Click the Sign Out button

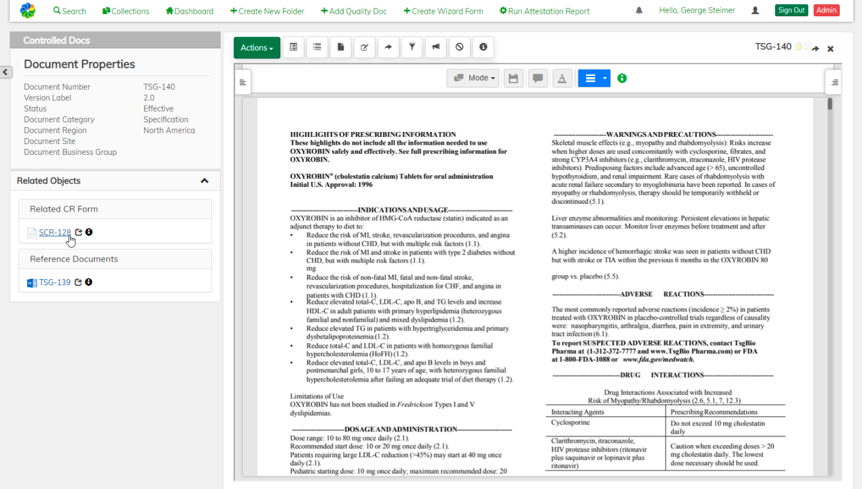pyautogui.click(x=791, y=10)
